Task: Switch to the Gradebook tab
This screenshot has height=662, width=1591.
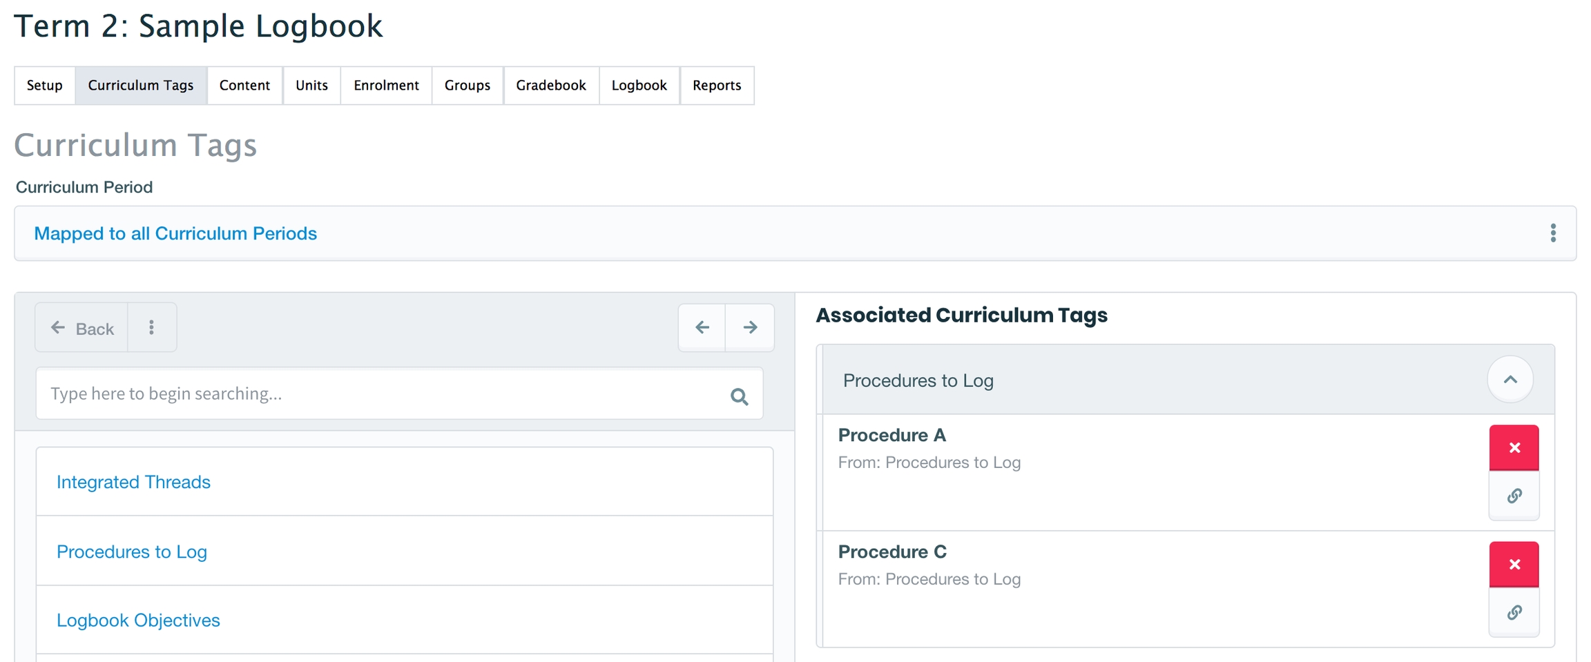Action: coord(550,86)
